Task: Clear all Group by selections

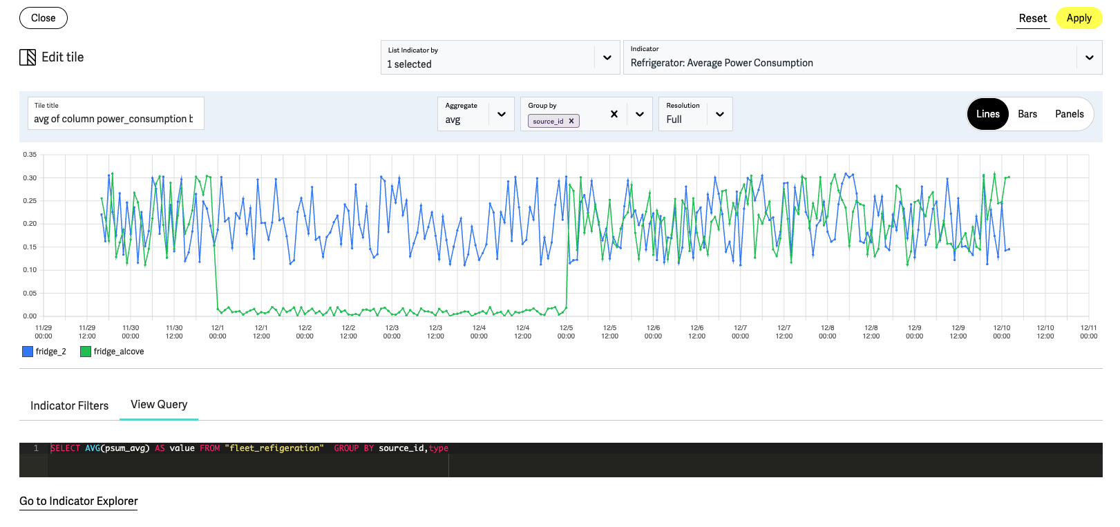Action: click(614, 114)
